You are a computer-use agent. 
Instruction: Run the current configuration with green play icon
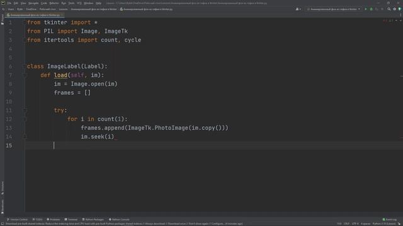[x=366, y=9]
